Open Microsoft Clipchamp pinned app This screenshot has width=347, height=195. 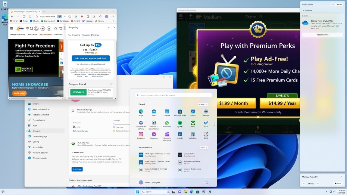point(167,136)
